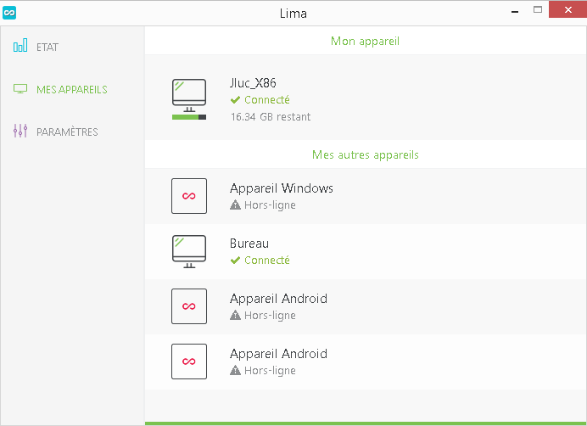Click the ETAT bar chart icon
This screenshot has width=587, height=426.
(20, 45)
